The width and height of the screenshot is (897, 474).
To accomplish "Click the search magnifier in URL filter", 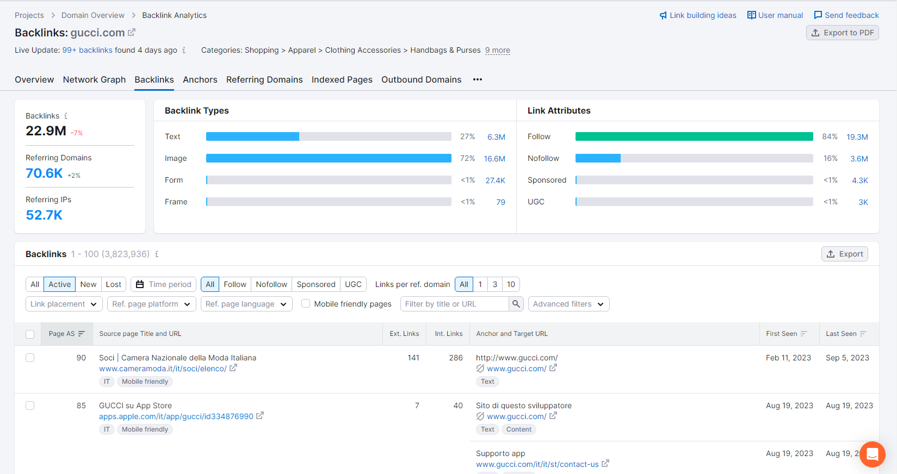I will (x=516, y=304).
